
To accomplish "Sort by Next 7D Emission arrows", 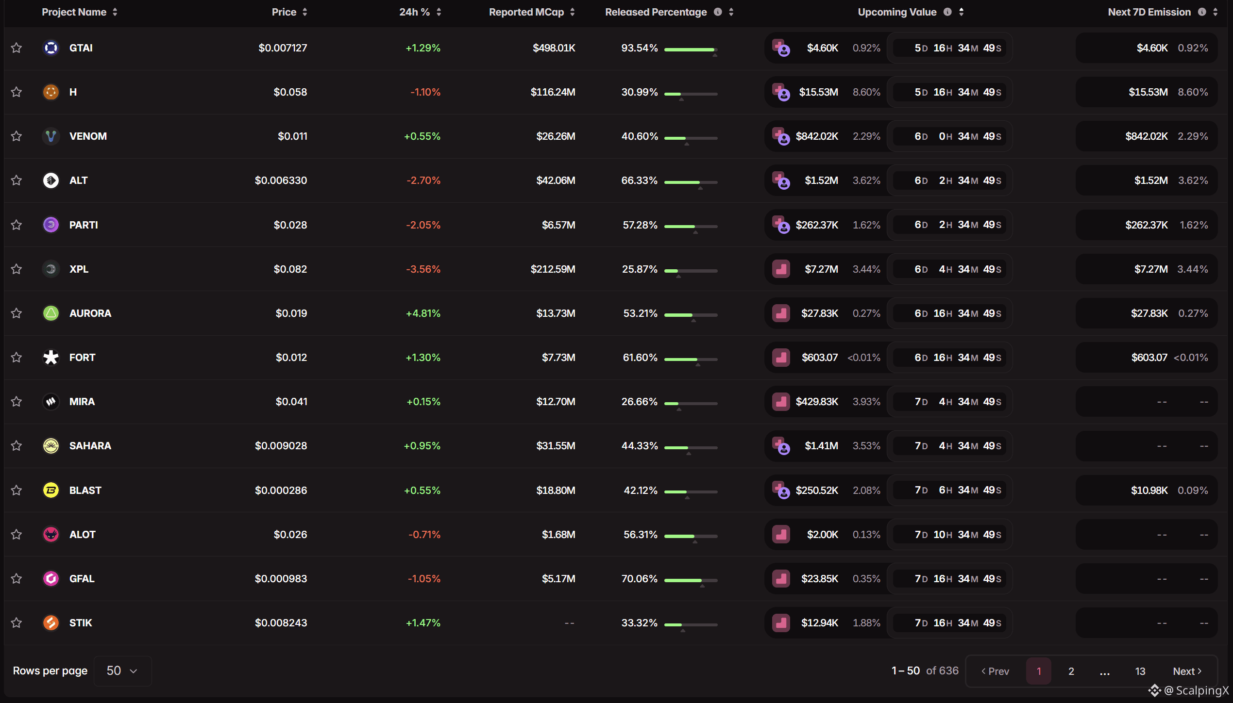I will [x=1216, y=12].
